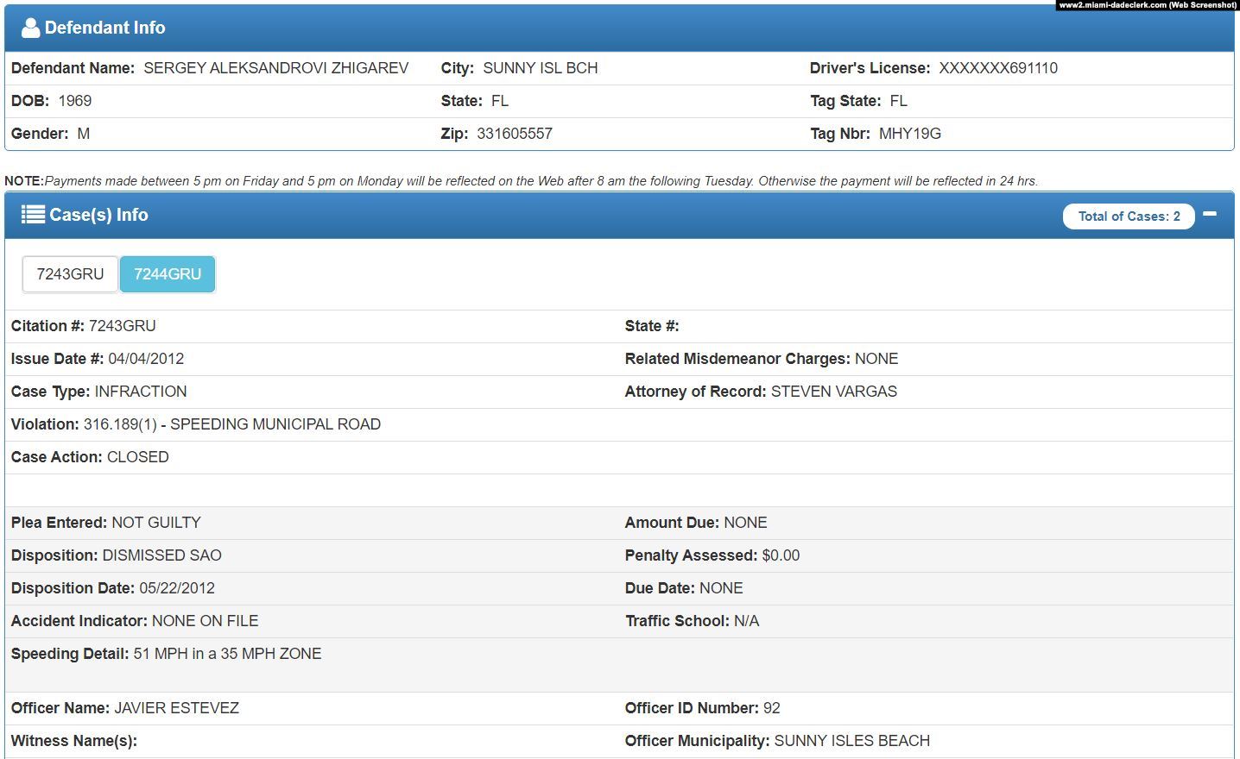The width and height of the screenshot is (1240, 759).
Task: Click the Total of Cases: 2 badge
Action: tap(1128, 216)
